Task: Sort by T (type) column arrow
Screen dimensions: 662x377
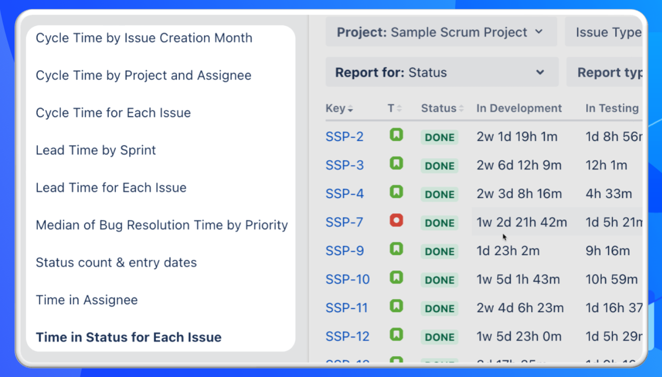Action: point(399,109)
